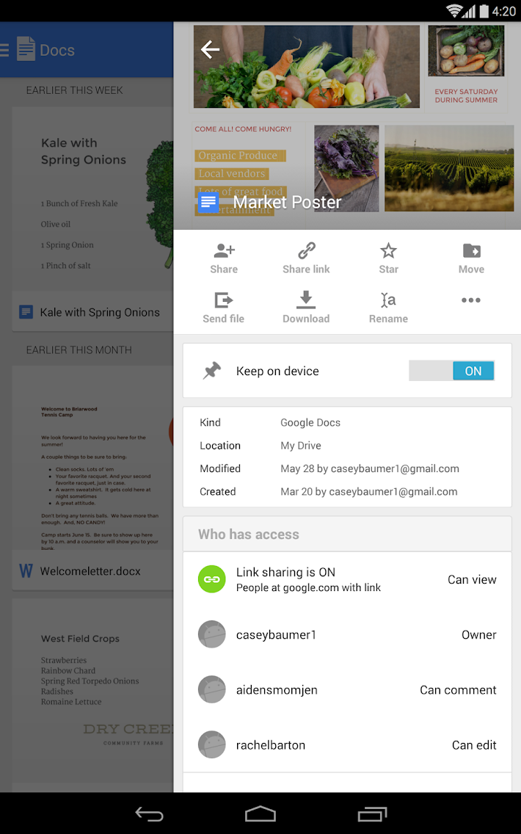The image size is (521, 834).
Task: Tap the green link sharing icon
Action: (x=212, y=579)
